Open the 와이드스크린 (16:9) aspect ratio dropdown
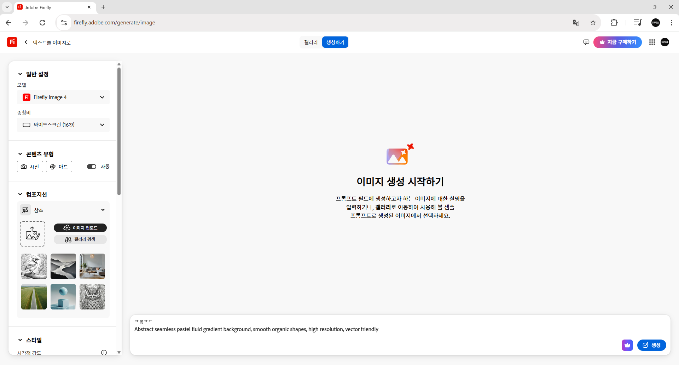This screenshot has height=365, width=679. coord(63,125)
